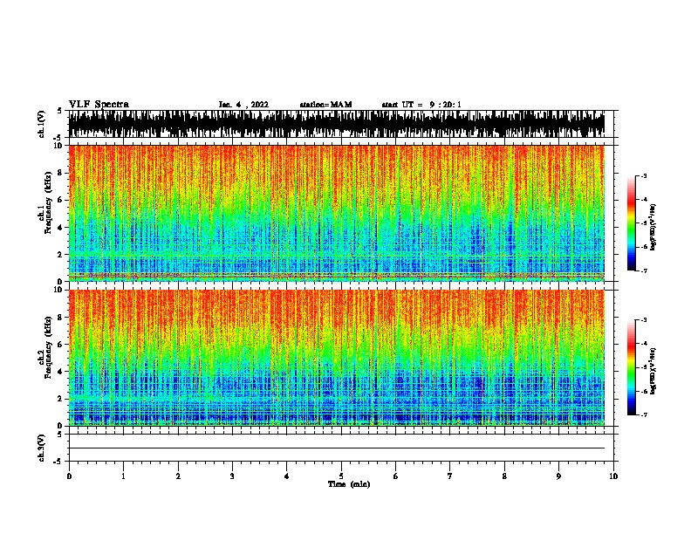Click the '-7' label on ch.2 colorbar
Screen dimensions: 691x534
click(643, 414)
